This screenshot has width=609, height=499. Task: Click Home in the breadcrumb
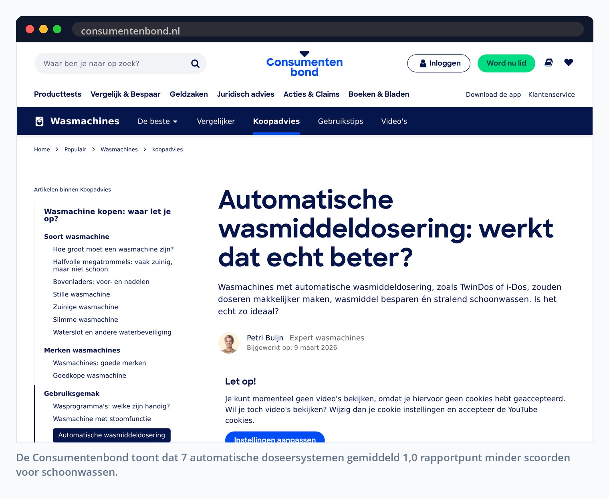(42, 149)
